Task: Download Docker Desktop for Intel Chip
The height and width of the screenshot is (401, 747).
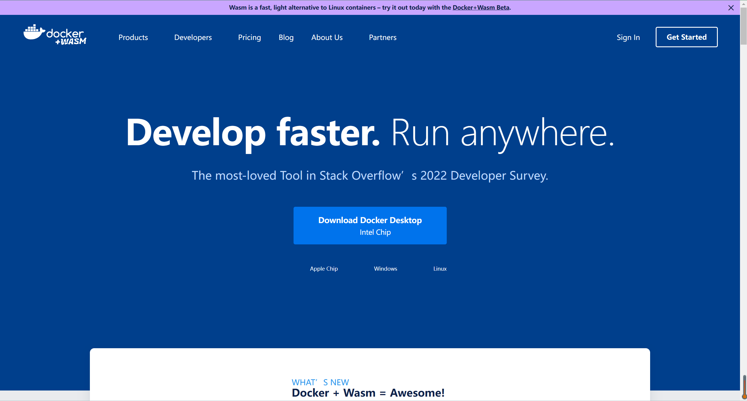Action: click(370, 226)
